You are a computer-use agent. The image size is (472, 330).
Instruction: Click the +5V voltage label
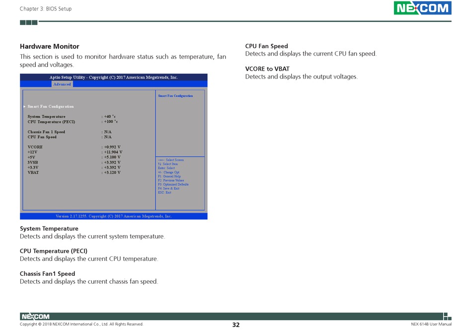click(31, 157)
